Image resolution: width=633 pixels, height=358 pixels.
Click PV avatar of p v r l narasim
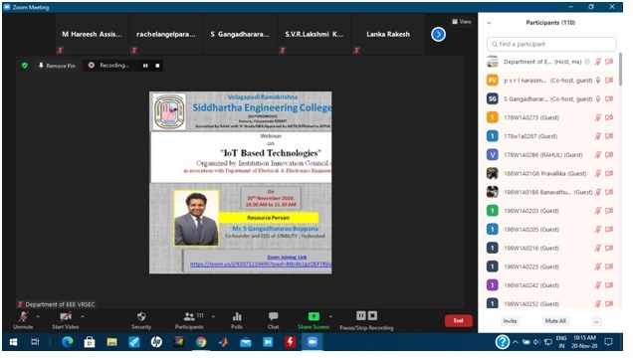pyautogui.click(x=492, y=81)
